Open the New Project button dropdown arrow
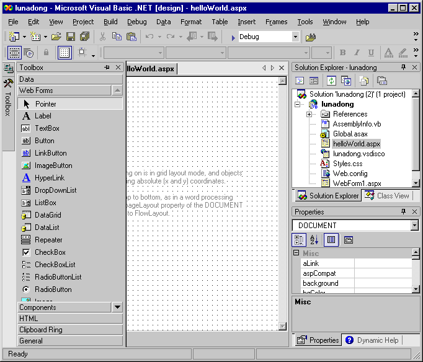Image resolution: width=423 pixels, height=362 pixels. [x=24, y=37]
